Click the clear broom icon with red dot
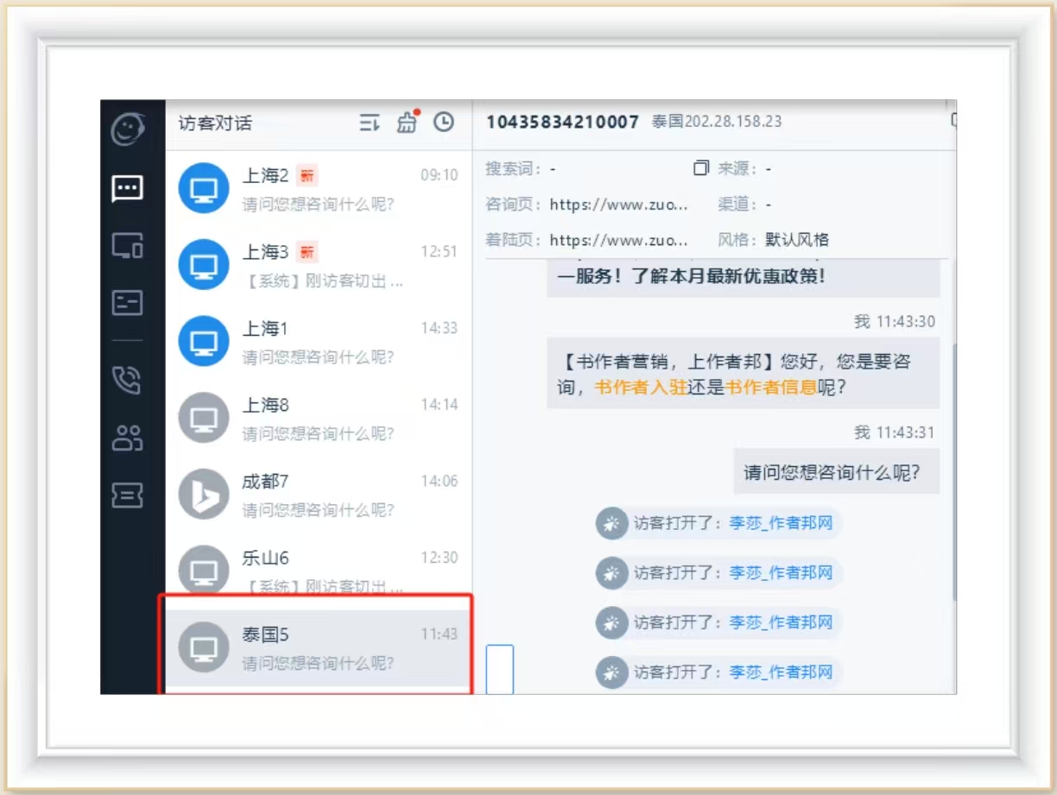The height and width of the screenshot is (795, 1057). (x=407, y=123)
